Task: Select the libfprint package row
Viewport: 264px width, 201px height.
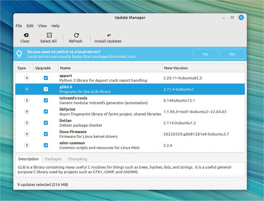Action: (x=110, y=112)
